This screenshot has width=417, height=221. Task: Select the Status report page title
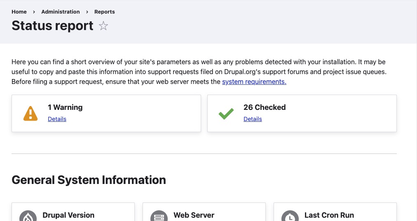pyautogui.click(x=52, y=26)
